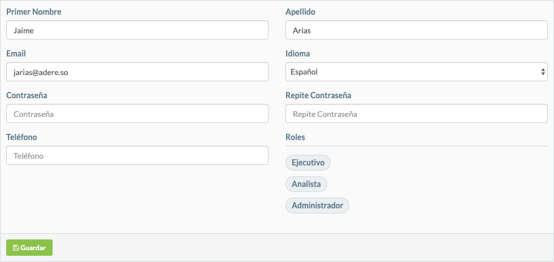Click the Roles section heading

[x=295, y=137]
